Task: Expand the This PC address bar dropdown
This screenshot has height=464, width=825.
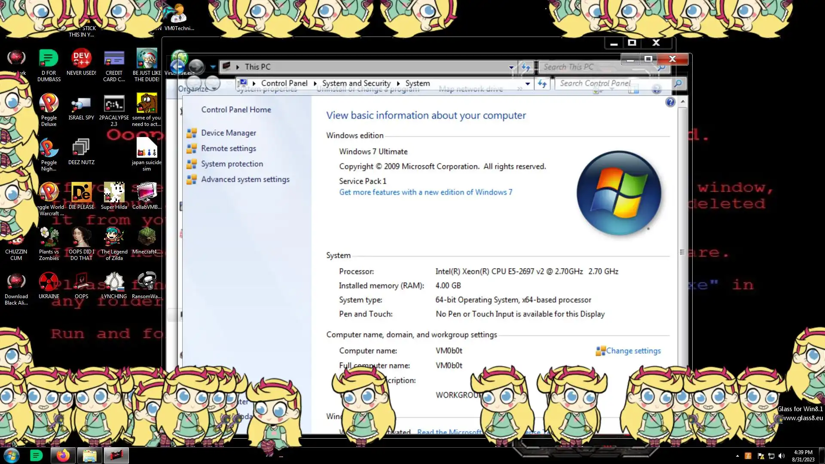Action: click(511, 67)
